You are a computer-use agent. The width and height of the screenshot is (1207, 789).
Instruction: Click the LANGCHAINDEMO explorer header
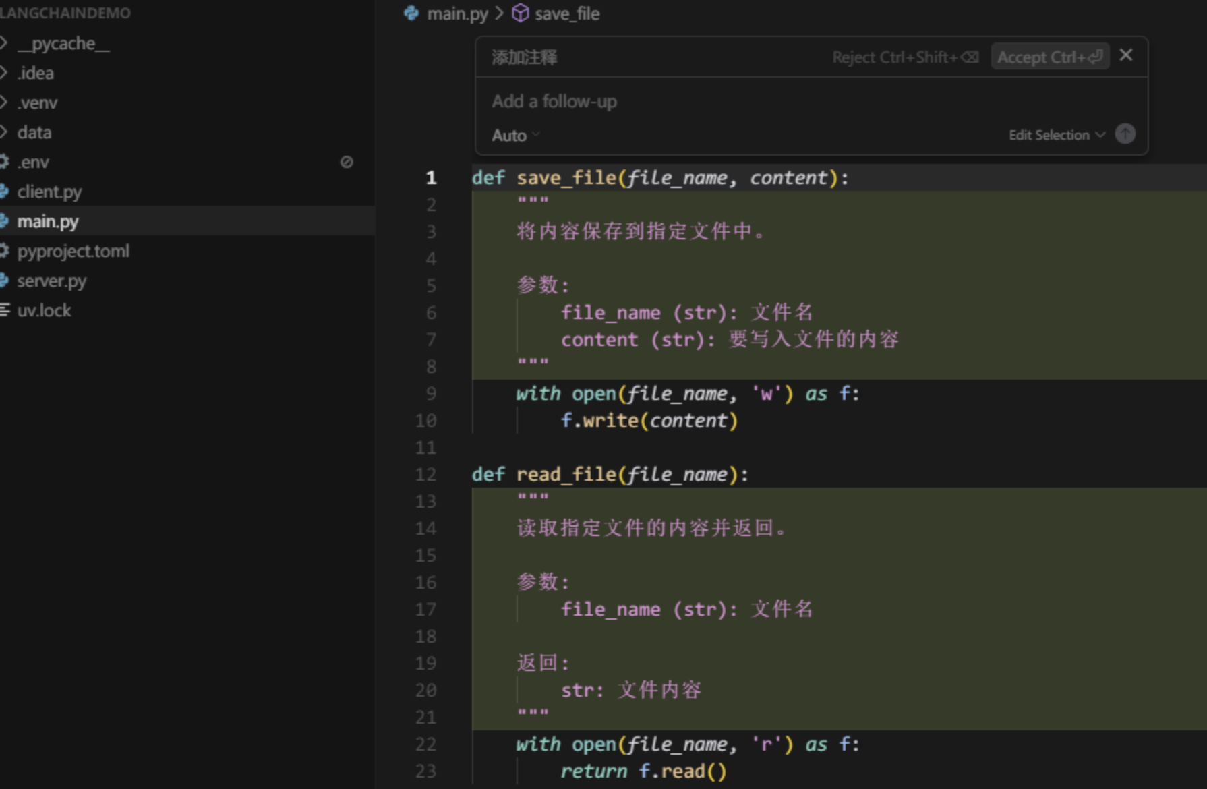pyautogui.click(x=65, y=13)
